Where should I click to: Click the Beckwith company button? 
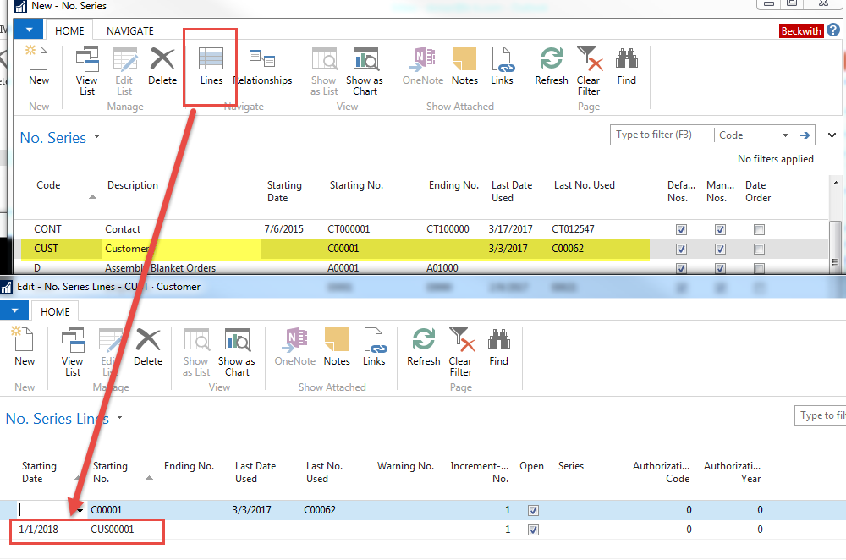click(x=801, y=31)
